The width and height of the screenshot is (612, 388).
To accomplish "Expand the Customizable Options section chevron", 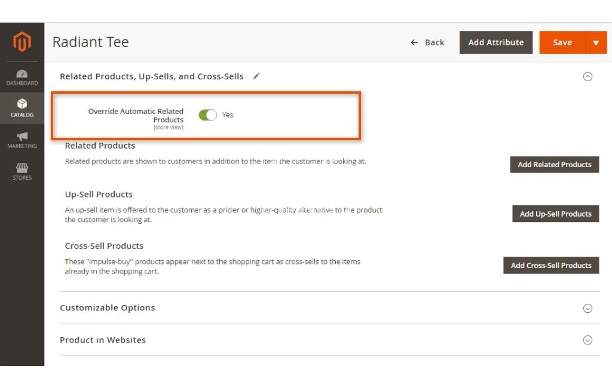I will (587, 308).
